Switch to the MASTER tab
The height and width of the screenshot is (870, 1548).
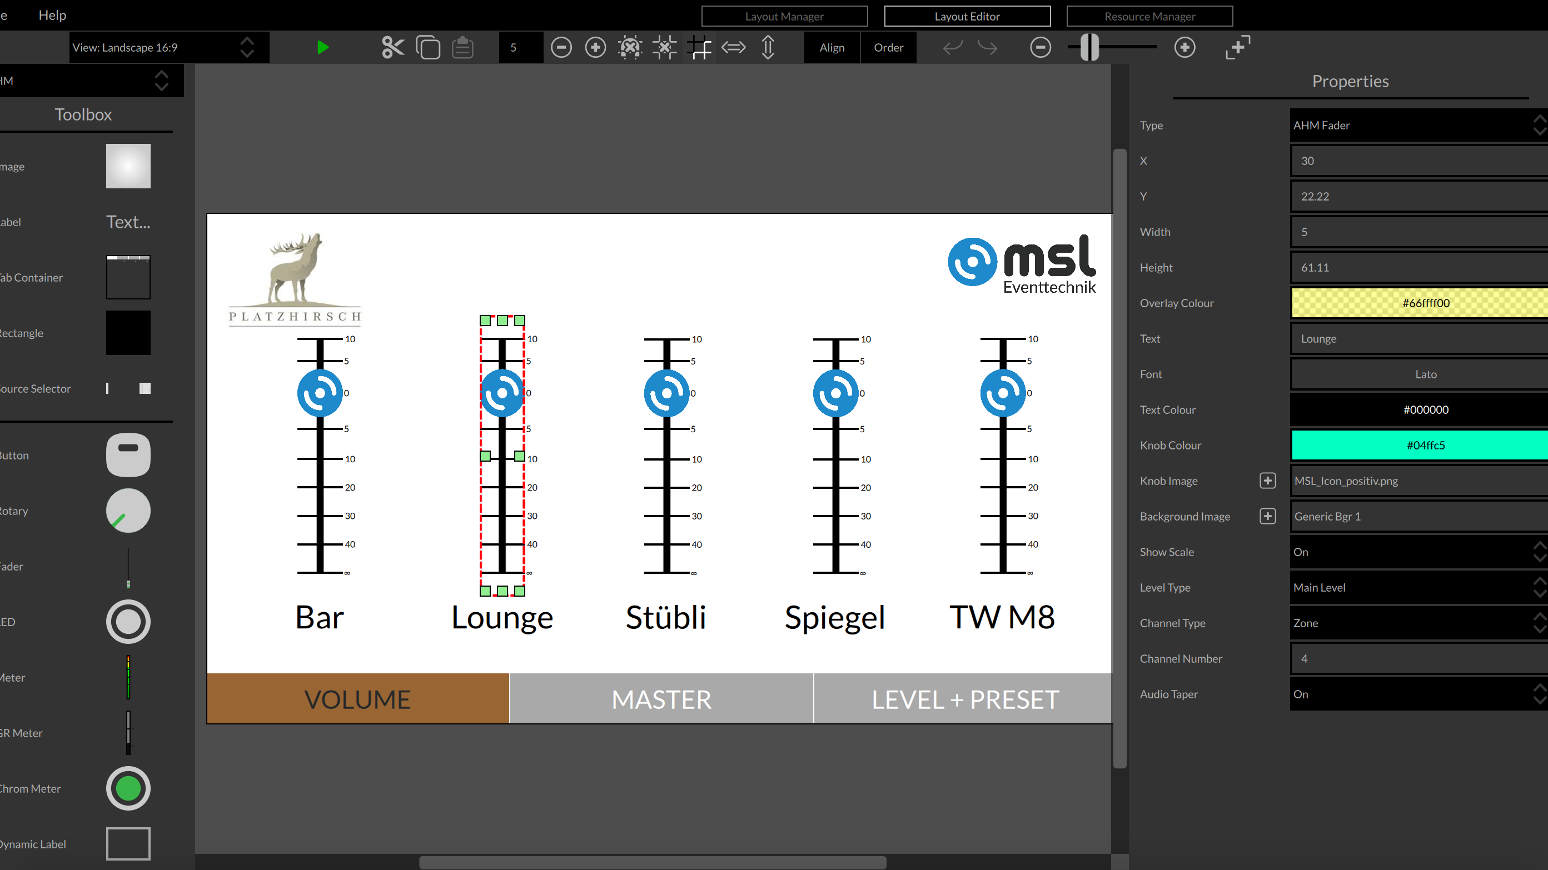[x=660, y=699]
